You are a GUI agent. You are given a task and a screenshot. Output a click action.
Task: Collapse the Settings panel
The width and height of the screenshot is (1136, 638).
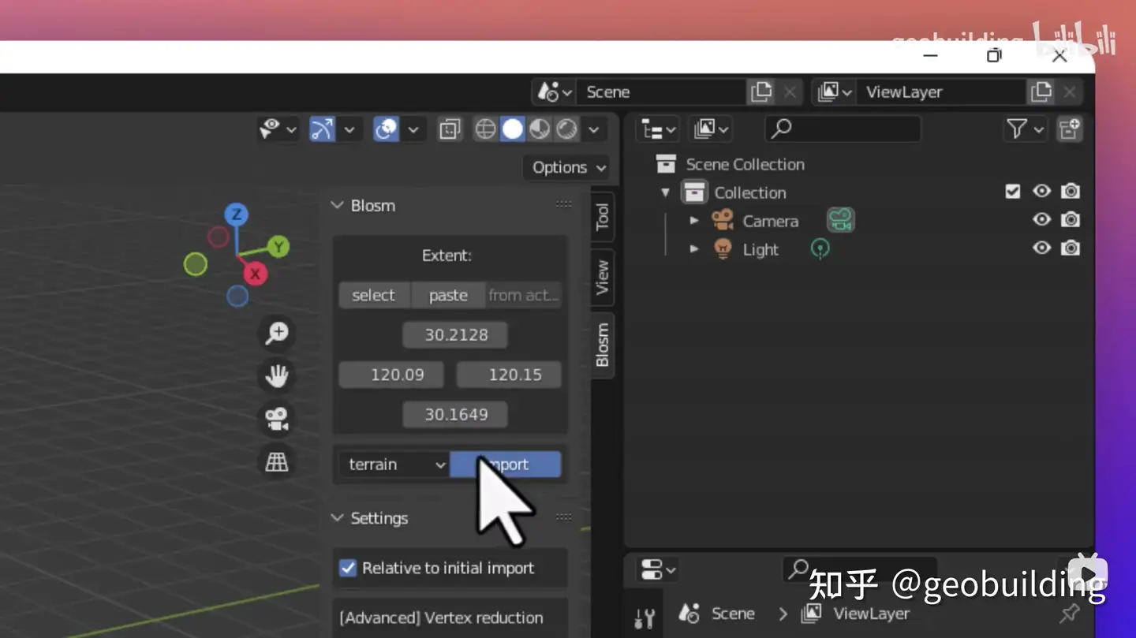[337, 518]
